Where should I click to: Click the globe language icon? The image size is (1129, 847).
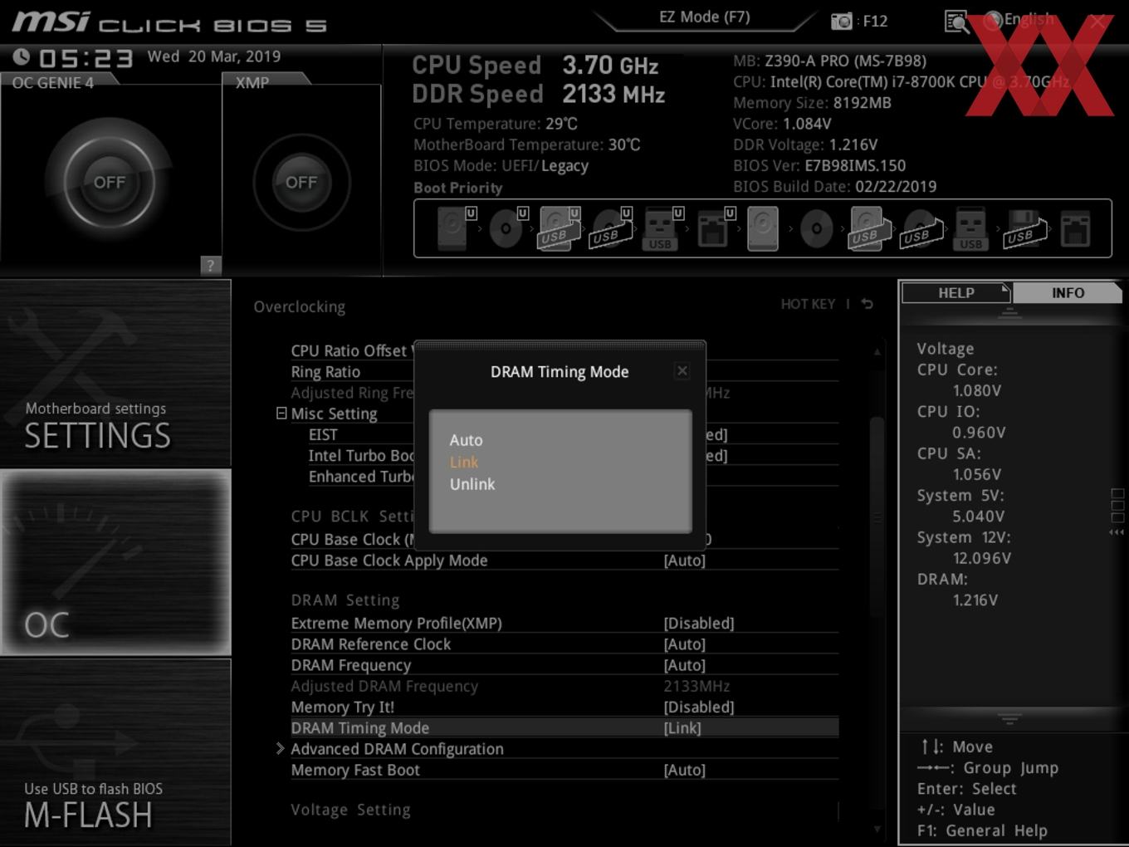click(x=993, y=20)
